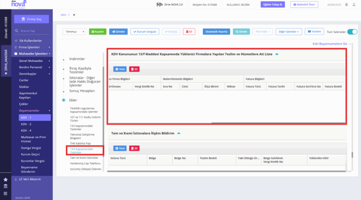
Task: Click the horizontal scrollbar of the 13/f table
Action: 279,123
